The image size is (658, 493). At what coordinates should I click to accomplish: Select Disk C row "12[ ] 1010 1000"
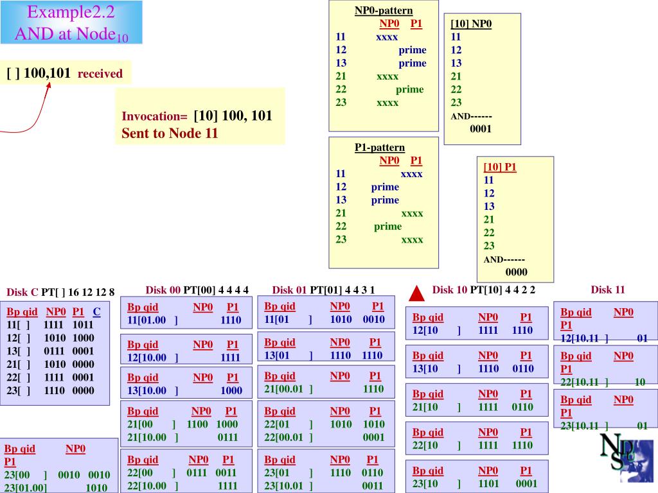pos(50,338)
